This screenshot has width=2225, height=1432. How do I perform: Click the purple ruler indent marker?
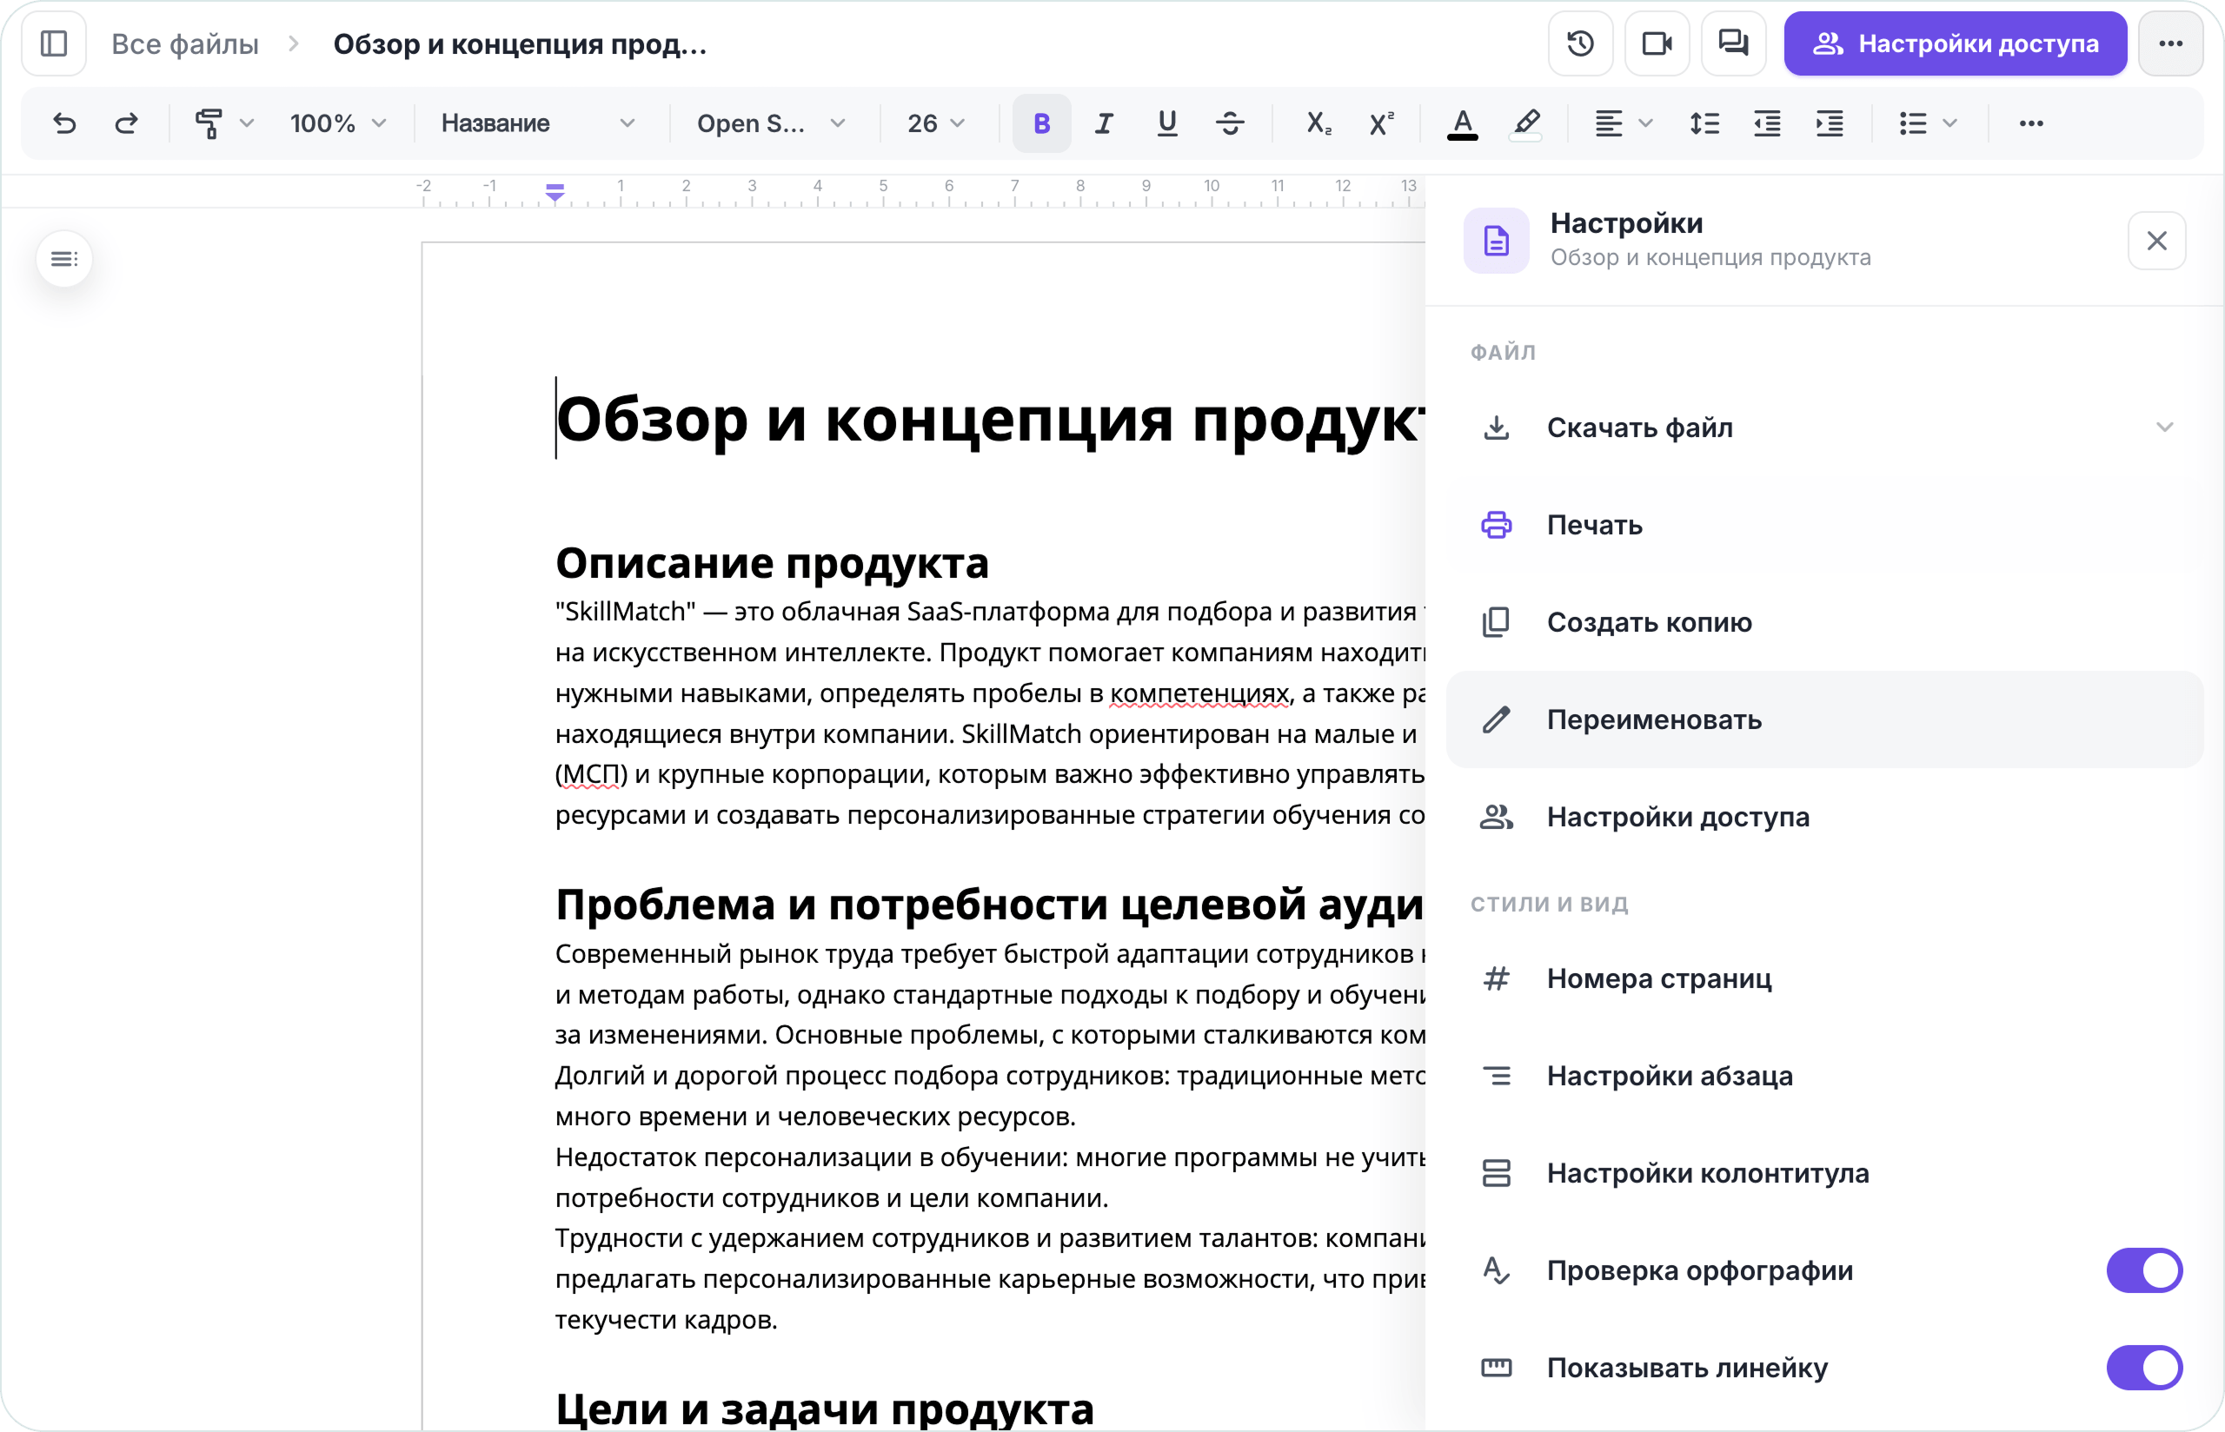(555, 193)
